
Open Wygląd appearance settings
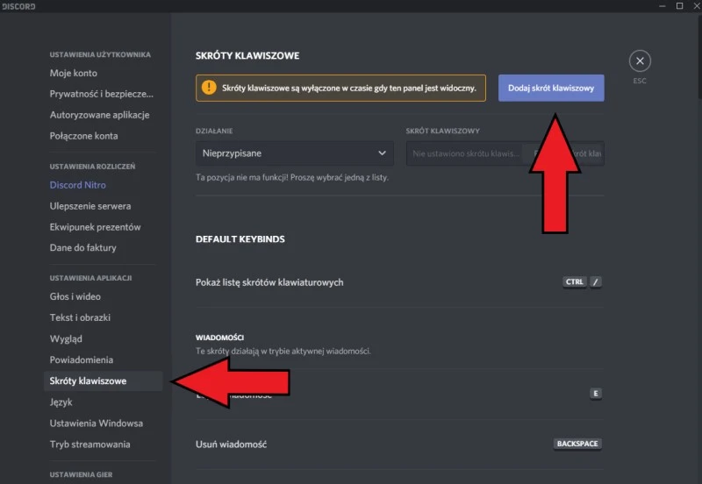[x=66, y=338]
